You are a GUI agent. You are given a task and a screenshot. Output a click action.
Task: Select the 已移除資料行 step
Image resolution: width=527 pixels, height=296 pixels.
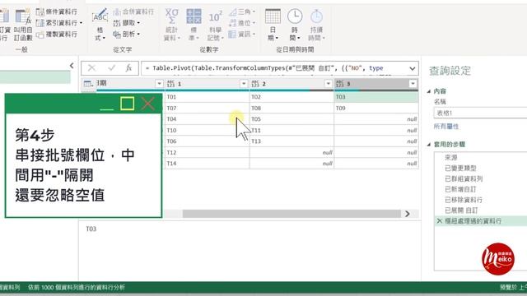coord(464,200)
